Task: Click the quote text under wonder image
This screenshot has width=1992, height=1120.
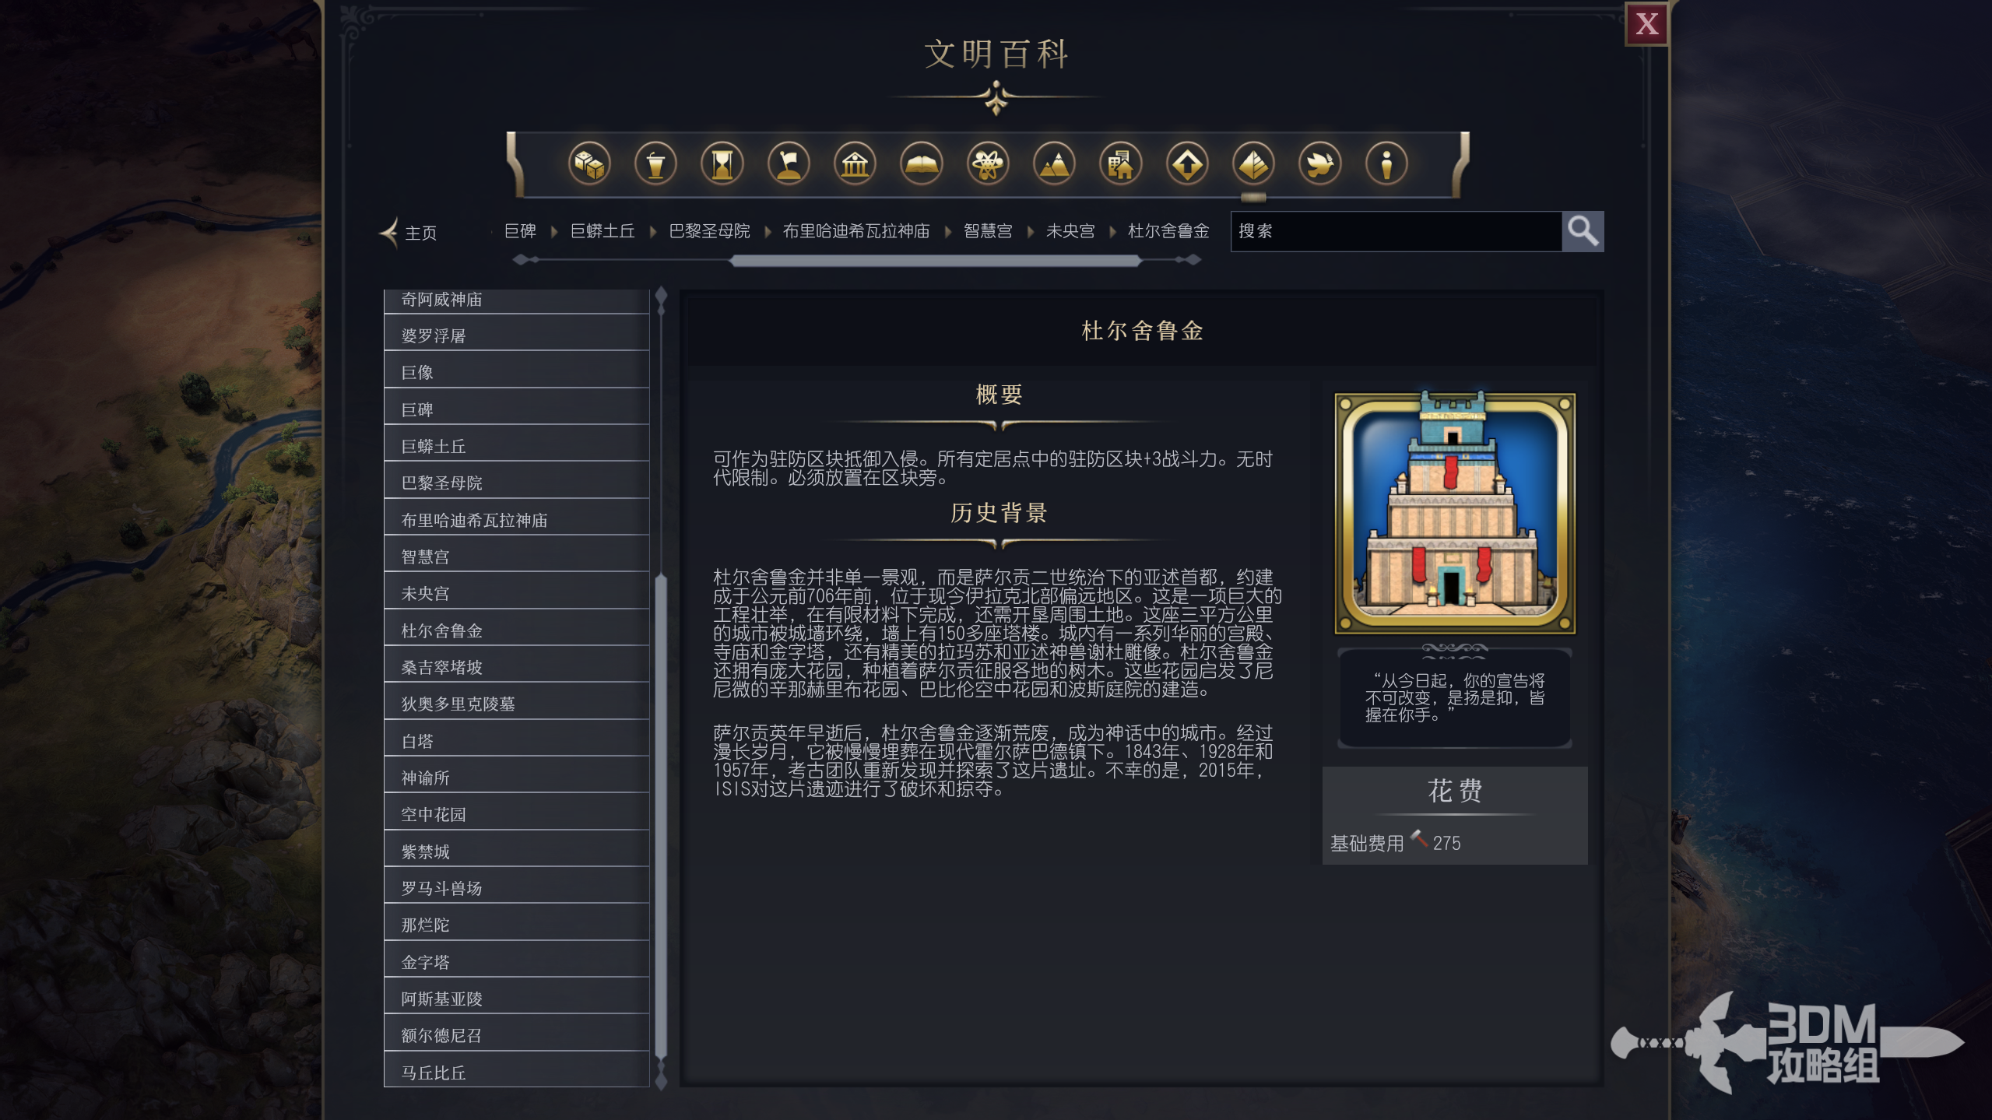Action: (1454, 698)
